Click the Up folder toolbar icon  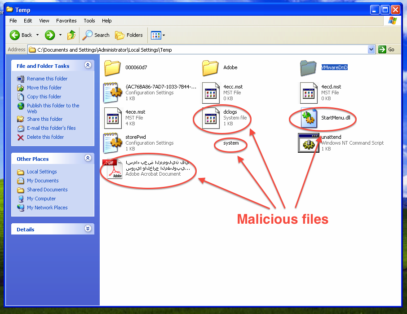(71, 35)
